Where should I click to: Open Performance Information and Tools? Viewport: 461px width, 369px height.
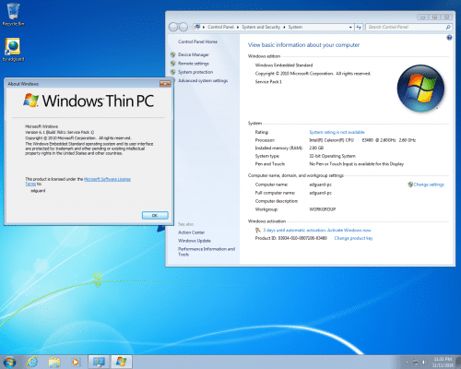tap(207, 252)
